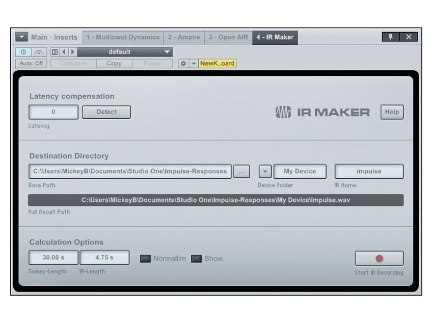Click the IR-Length 4.75 s field
This screenshot has height=325, width=433.
(x=104, y=258)
